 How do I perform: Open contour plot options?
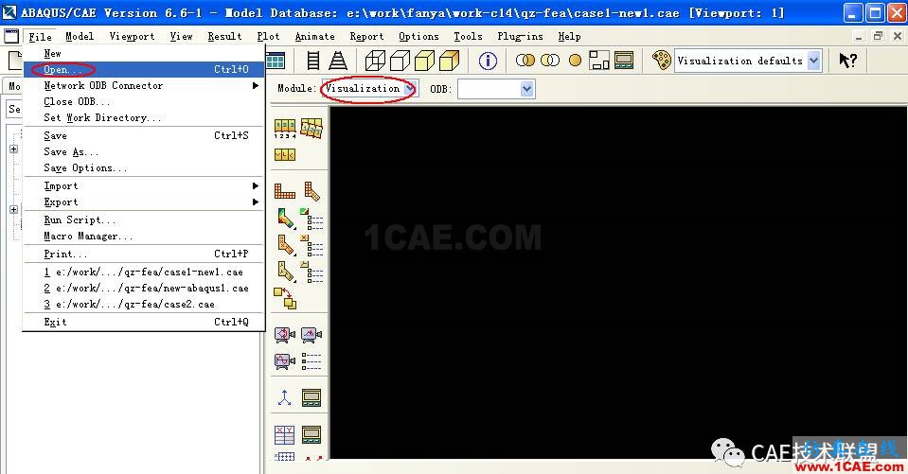pyautogui.click(x=312, y=219)
